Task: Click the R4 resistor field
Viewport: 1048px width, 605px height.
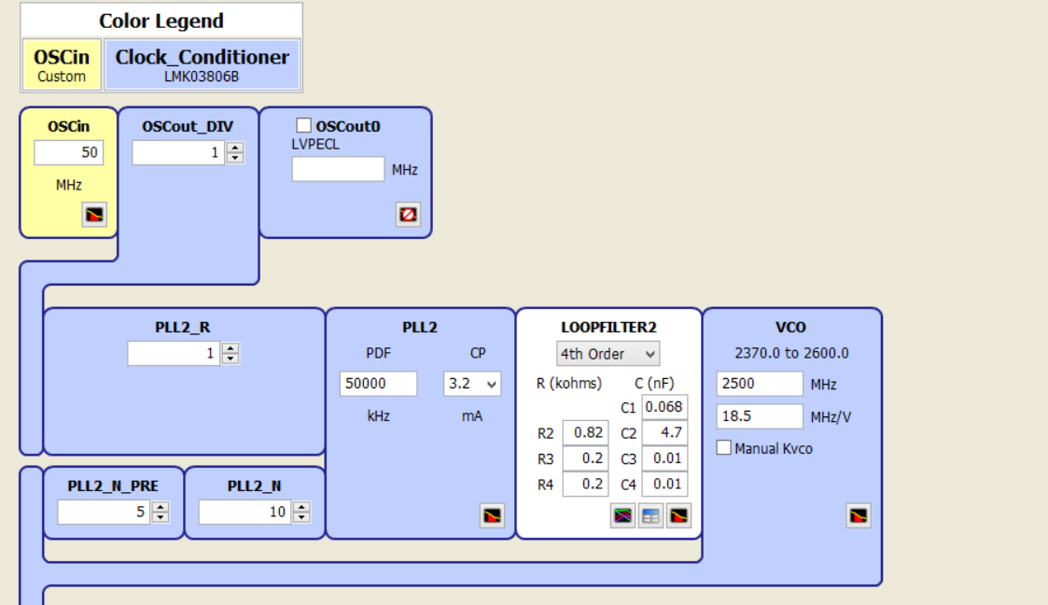Action: coord(585,484)
